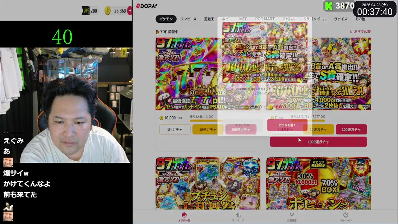Click the green 40 counter number
This screenshot has width=398, height=224.
[62, 37]
